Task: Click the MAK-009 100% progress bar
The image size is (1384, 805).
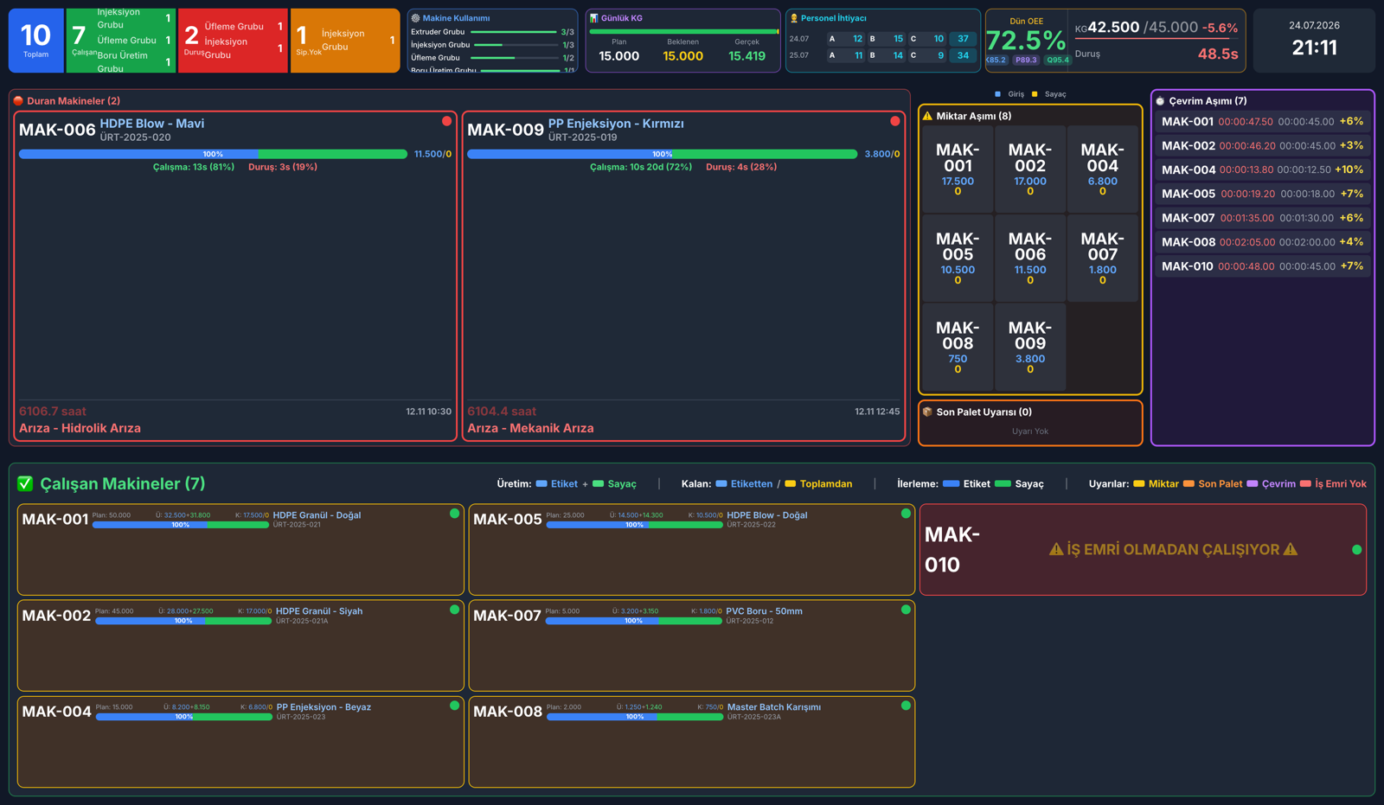Action: 663,154
